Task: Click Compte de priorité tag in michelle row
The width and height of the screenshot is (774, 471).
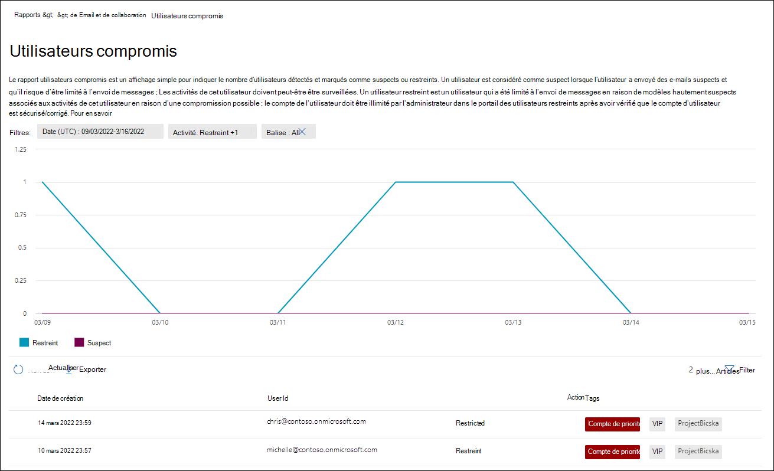Action: coord(612,452)
